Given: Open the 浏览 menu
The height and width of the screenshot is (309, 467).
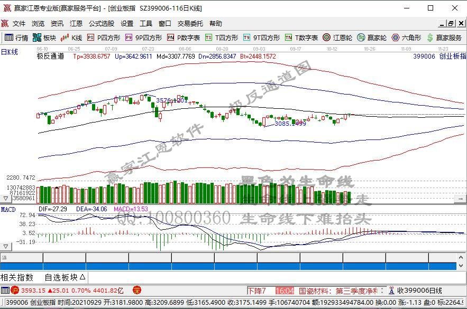Looking at the screenshot, I should click(x=38, y=23).
